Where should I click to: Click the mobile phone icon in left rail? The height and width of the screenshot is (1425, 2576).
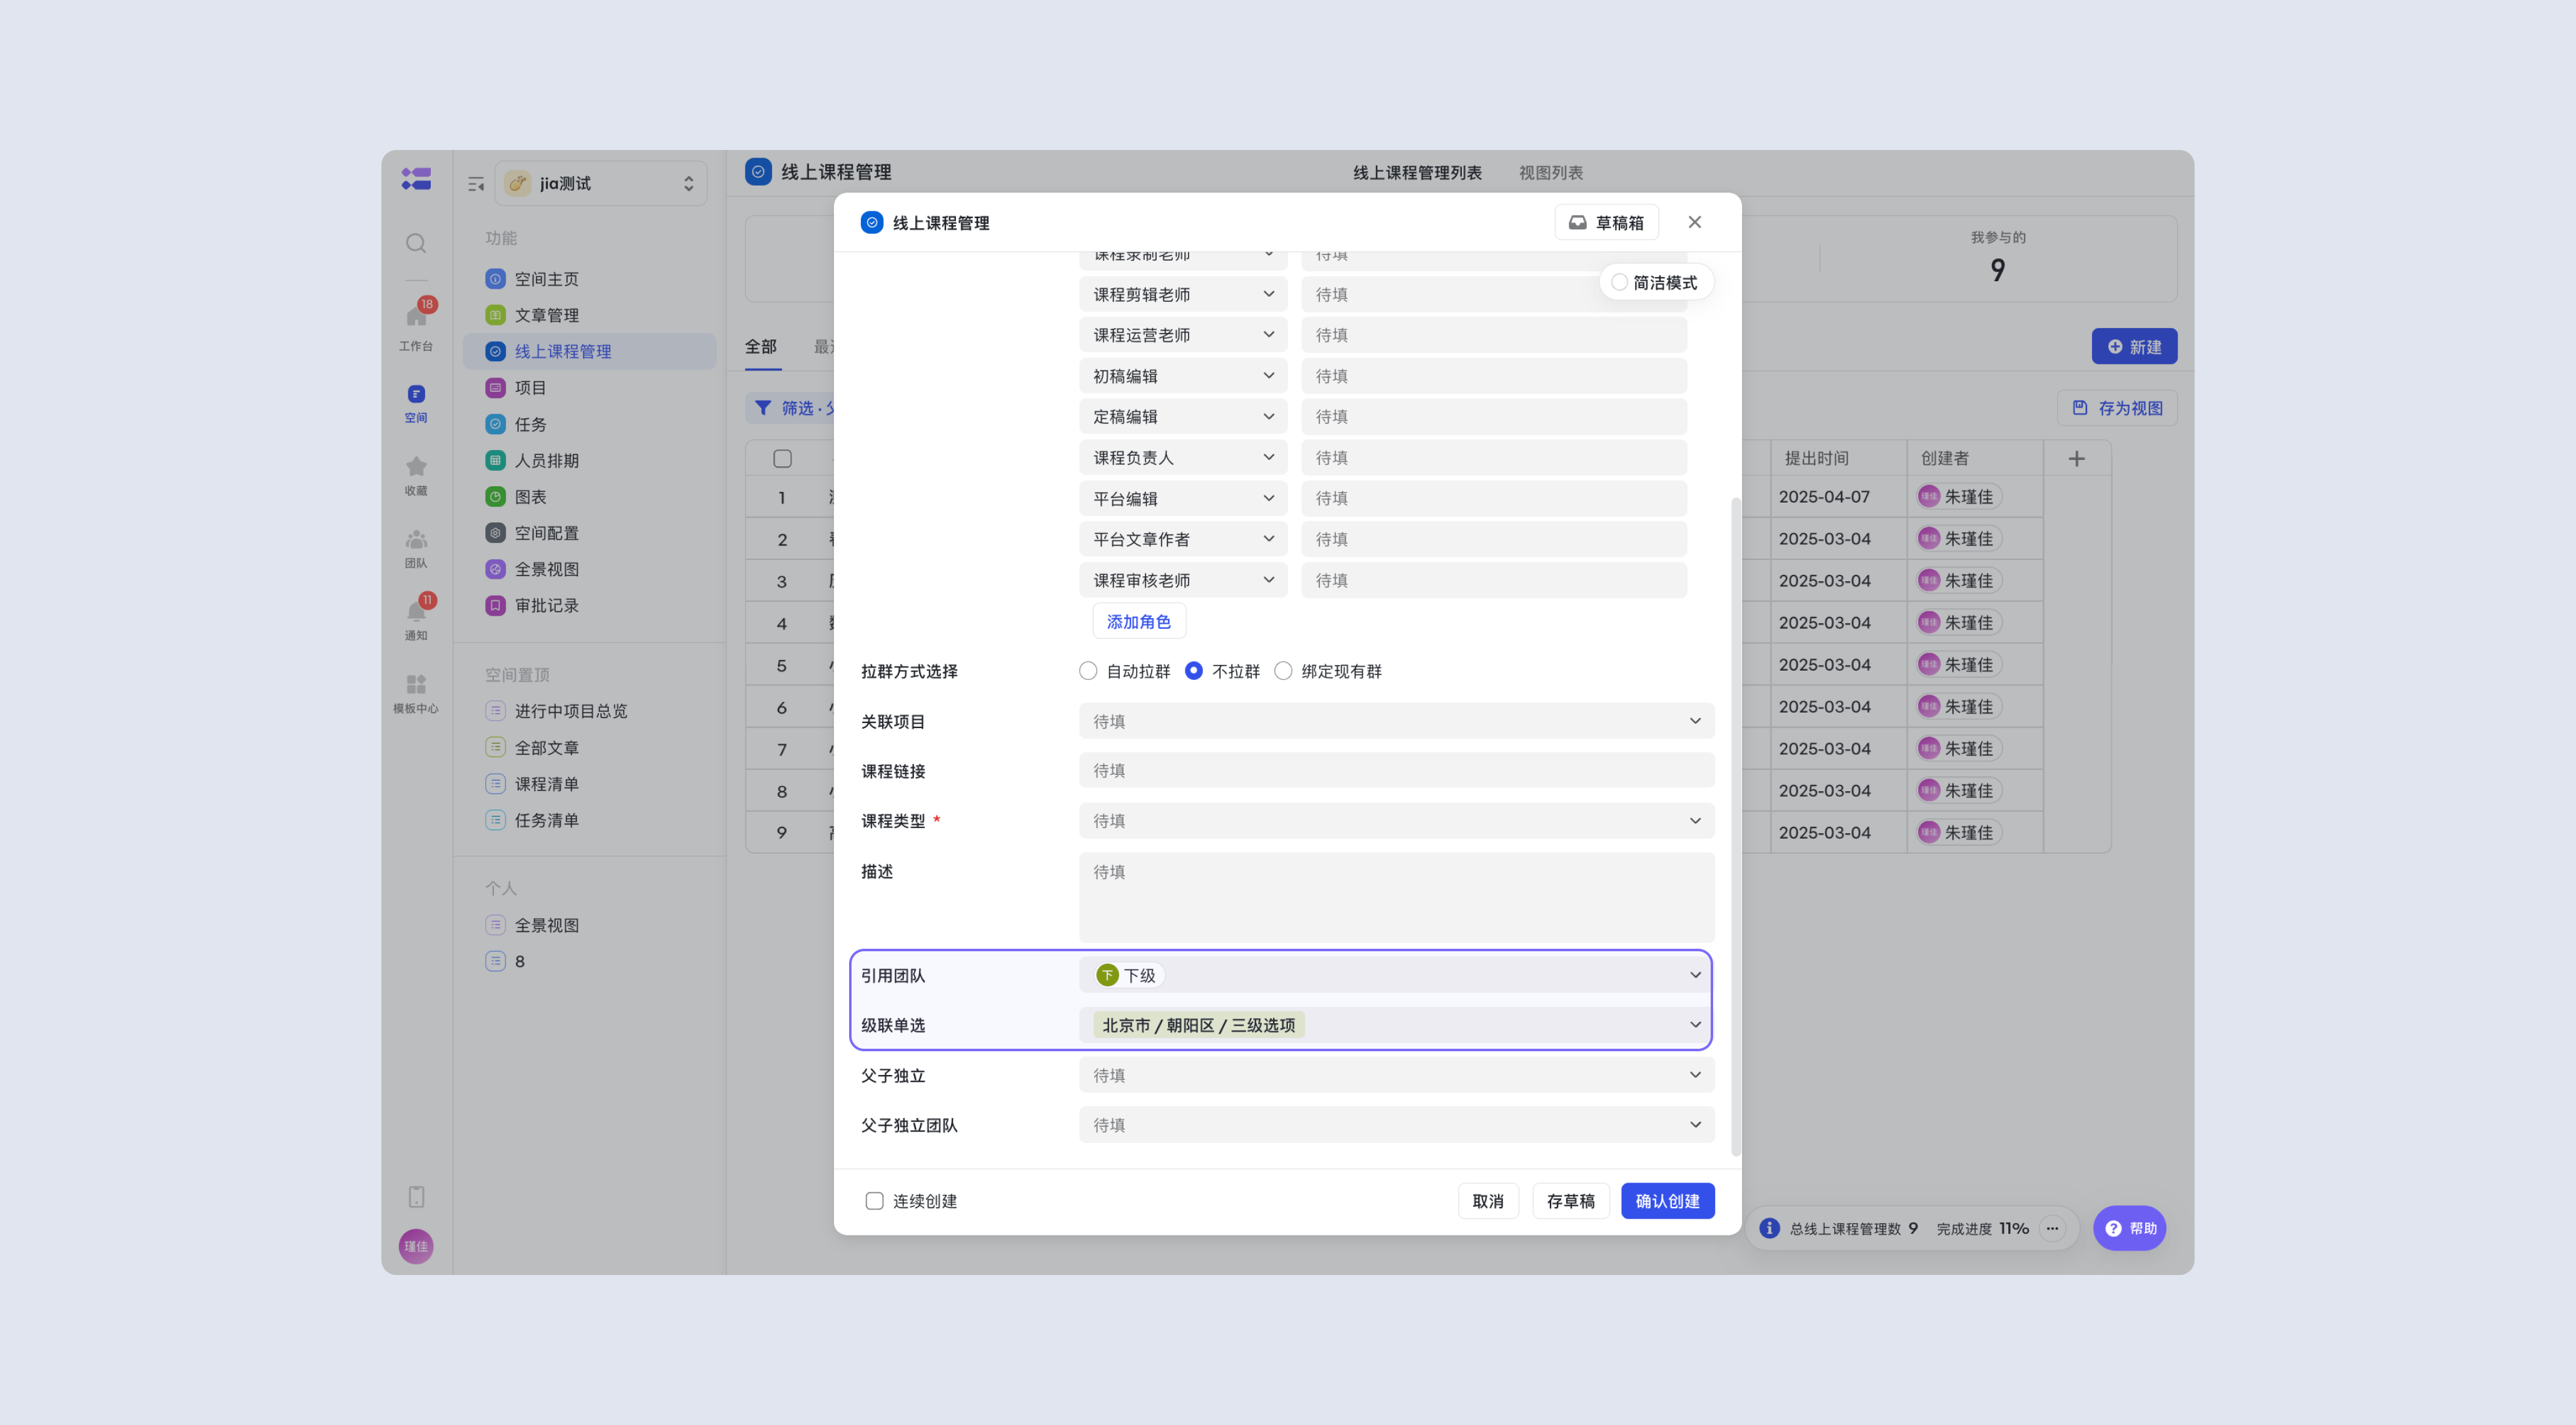pyautogui.click(x=416, y=1196)
